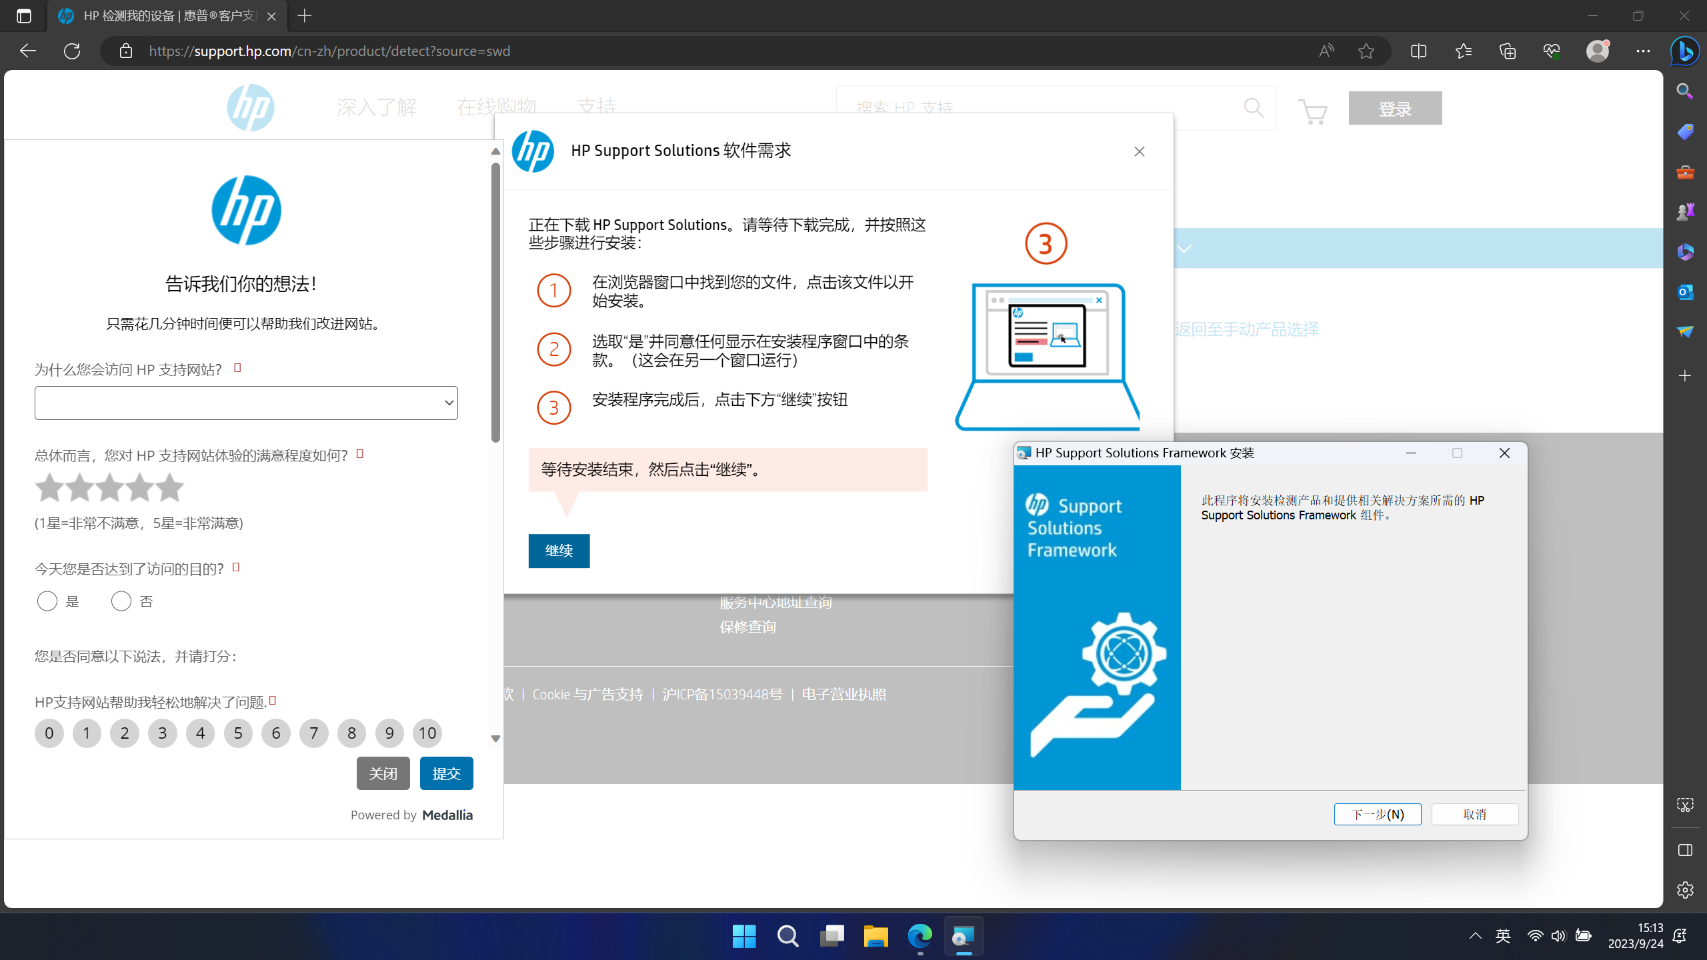Open the HP visit reason dropdown

[x=246, y=403]
